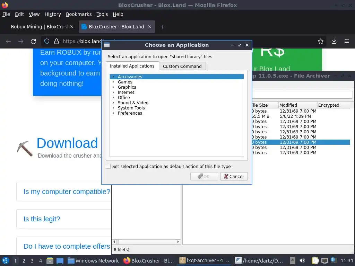This screenshot has width=355, height=266.
Task: Go back to the previous page
Action: pyautogui.click(x=8, y=42)
